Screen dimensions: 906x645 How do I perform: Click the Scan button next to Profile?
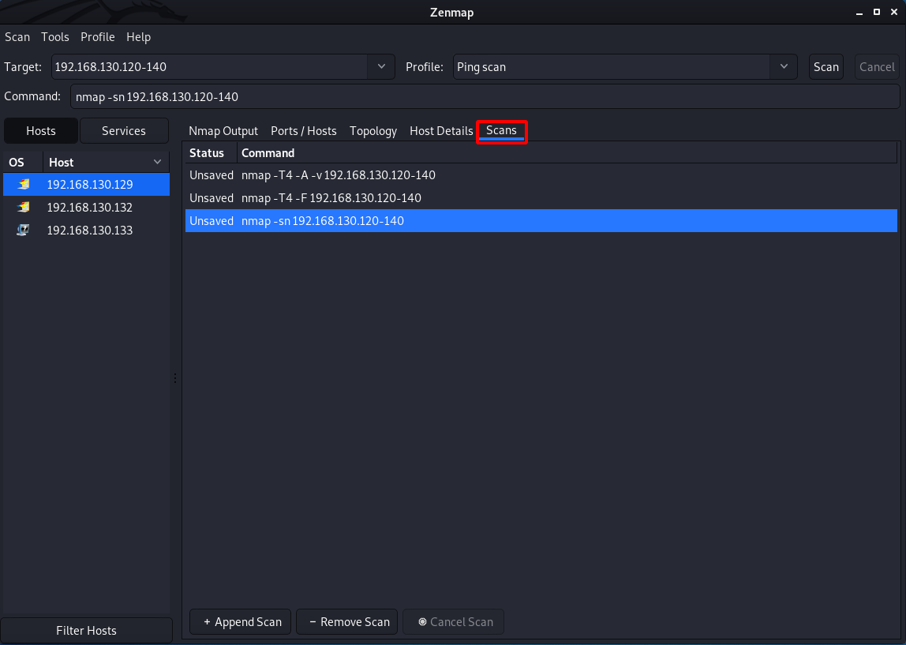tap(826, 66)
